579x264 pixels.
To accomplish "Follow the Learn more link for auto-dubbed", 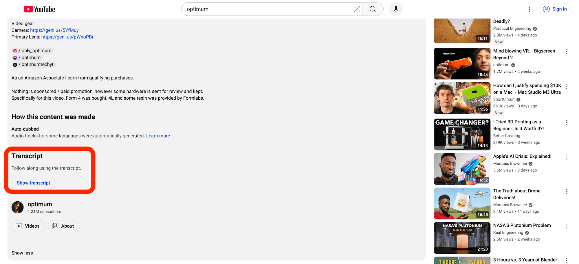I will pyautogui.click(x=158, y=136).
